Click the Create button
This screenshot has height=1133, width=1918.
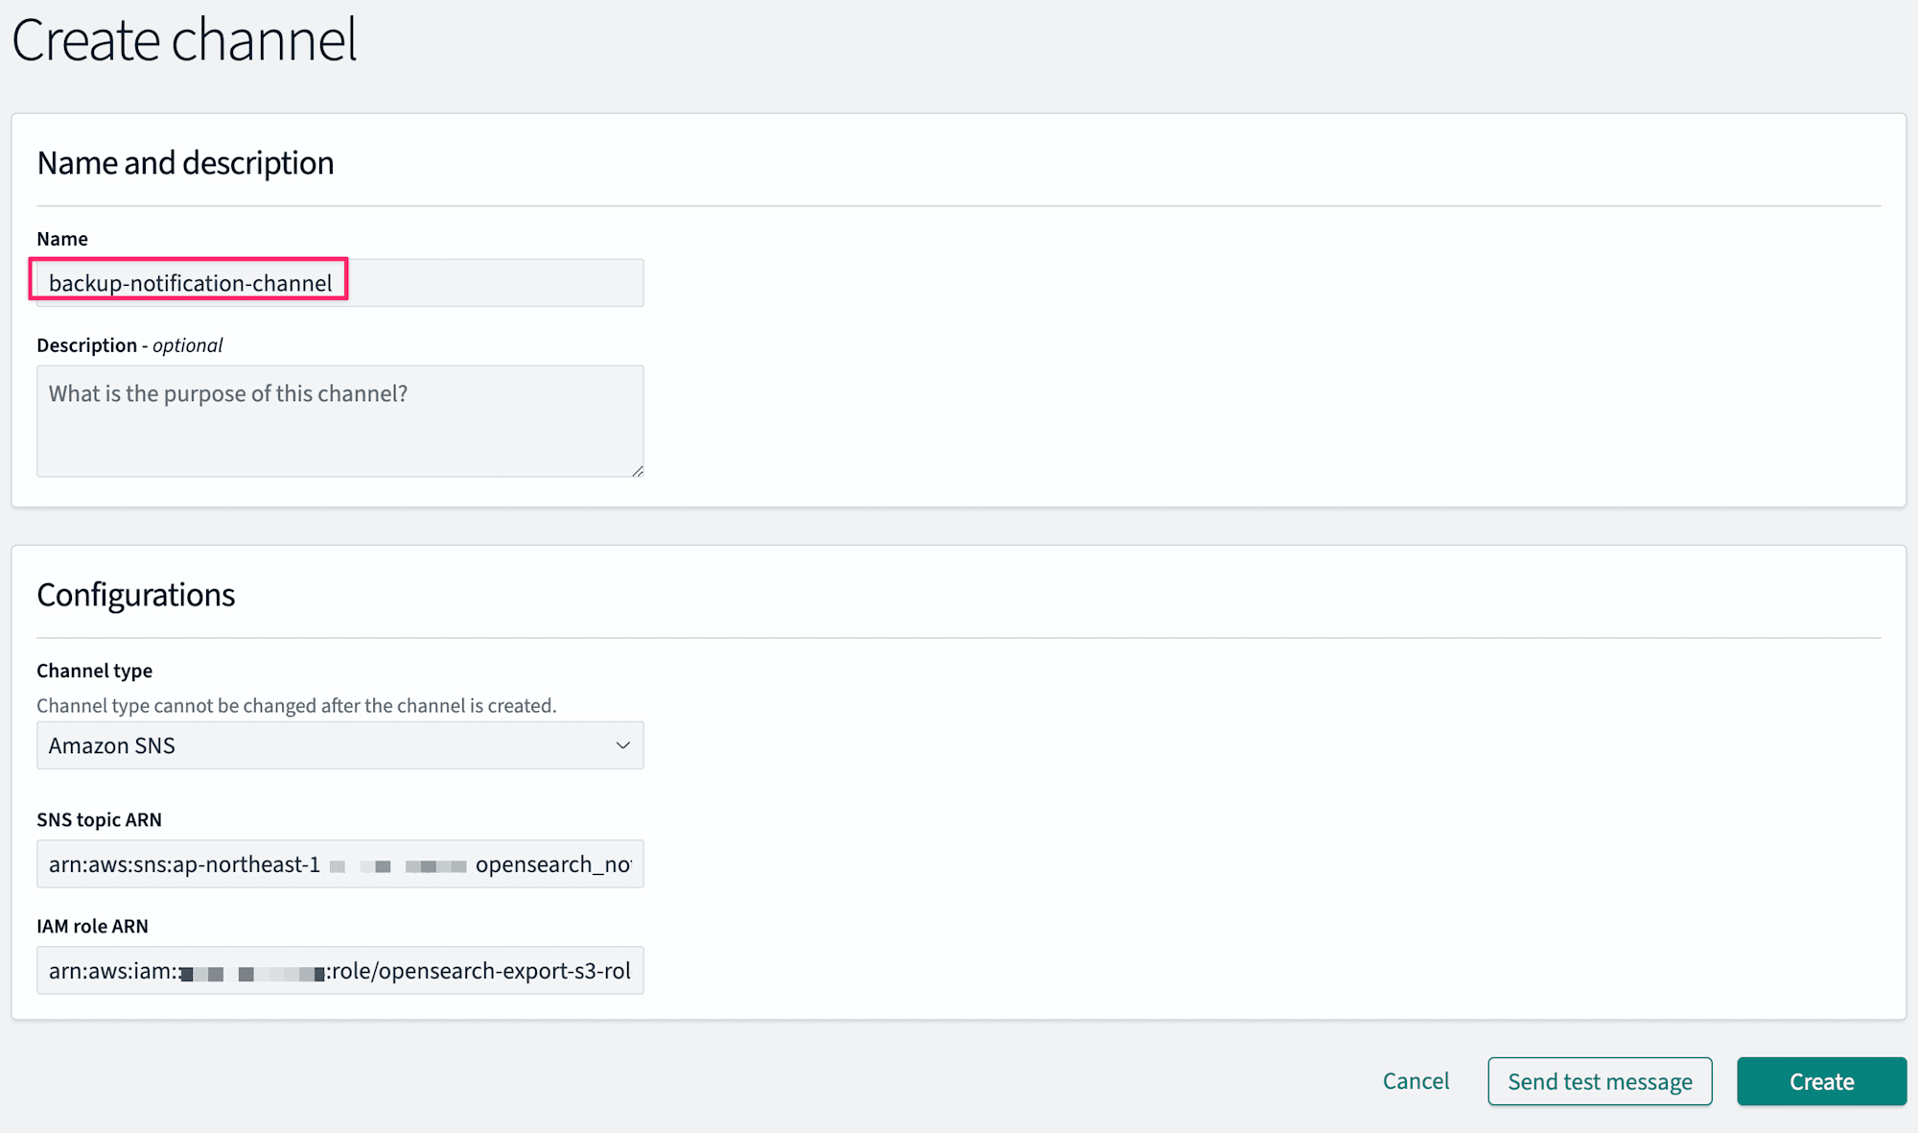(x=1821, y=1081)
